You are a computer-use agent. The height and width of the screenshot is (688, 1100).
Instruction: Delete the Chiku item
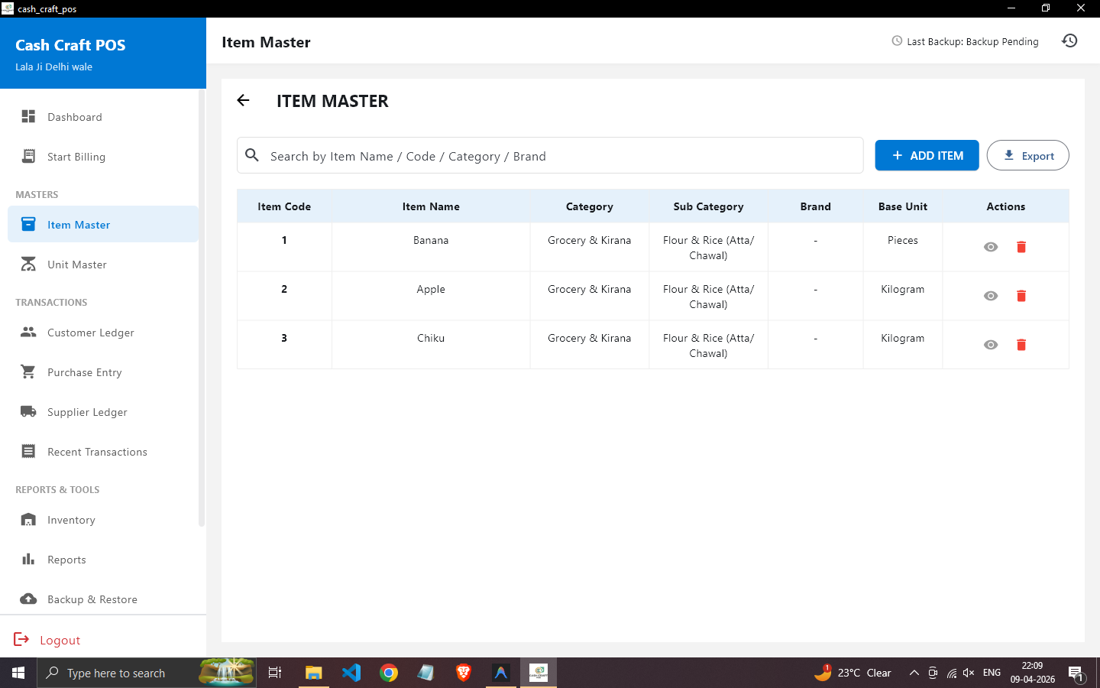click(1021, 345)
